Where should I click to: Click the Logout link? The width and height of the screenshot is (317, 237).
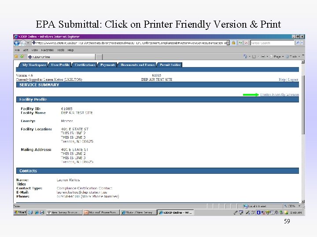pos(293,79)
